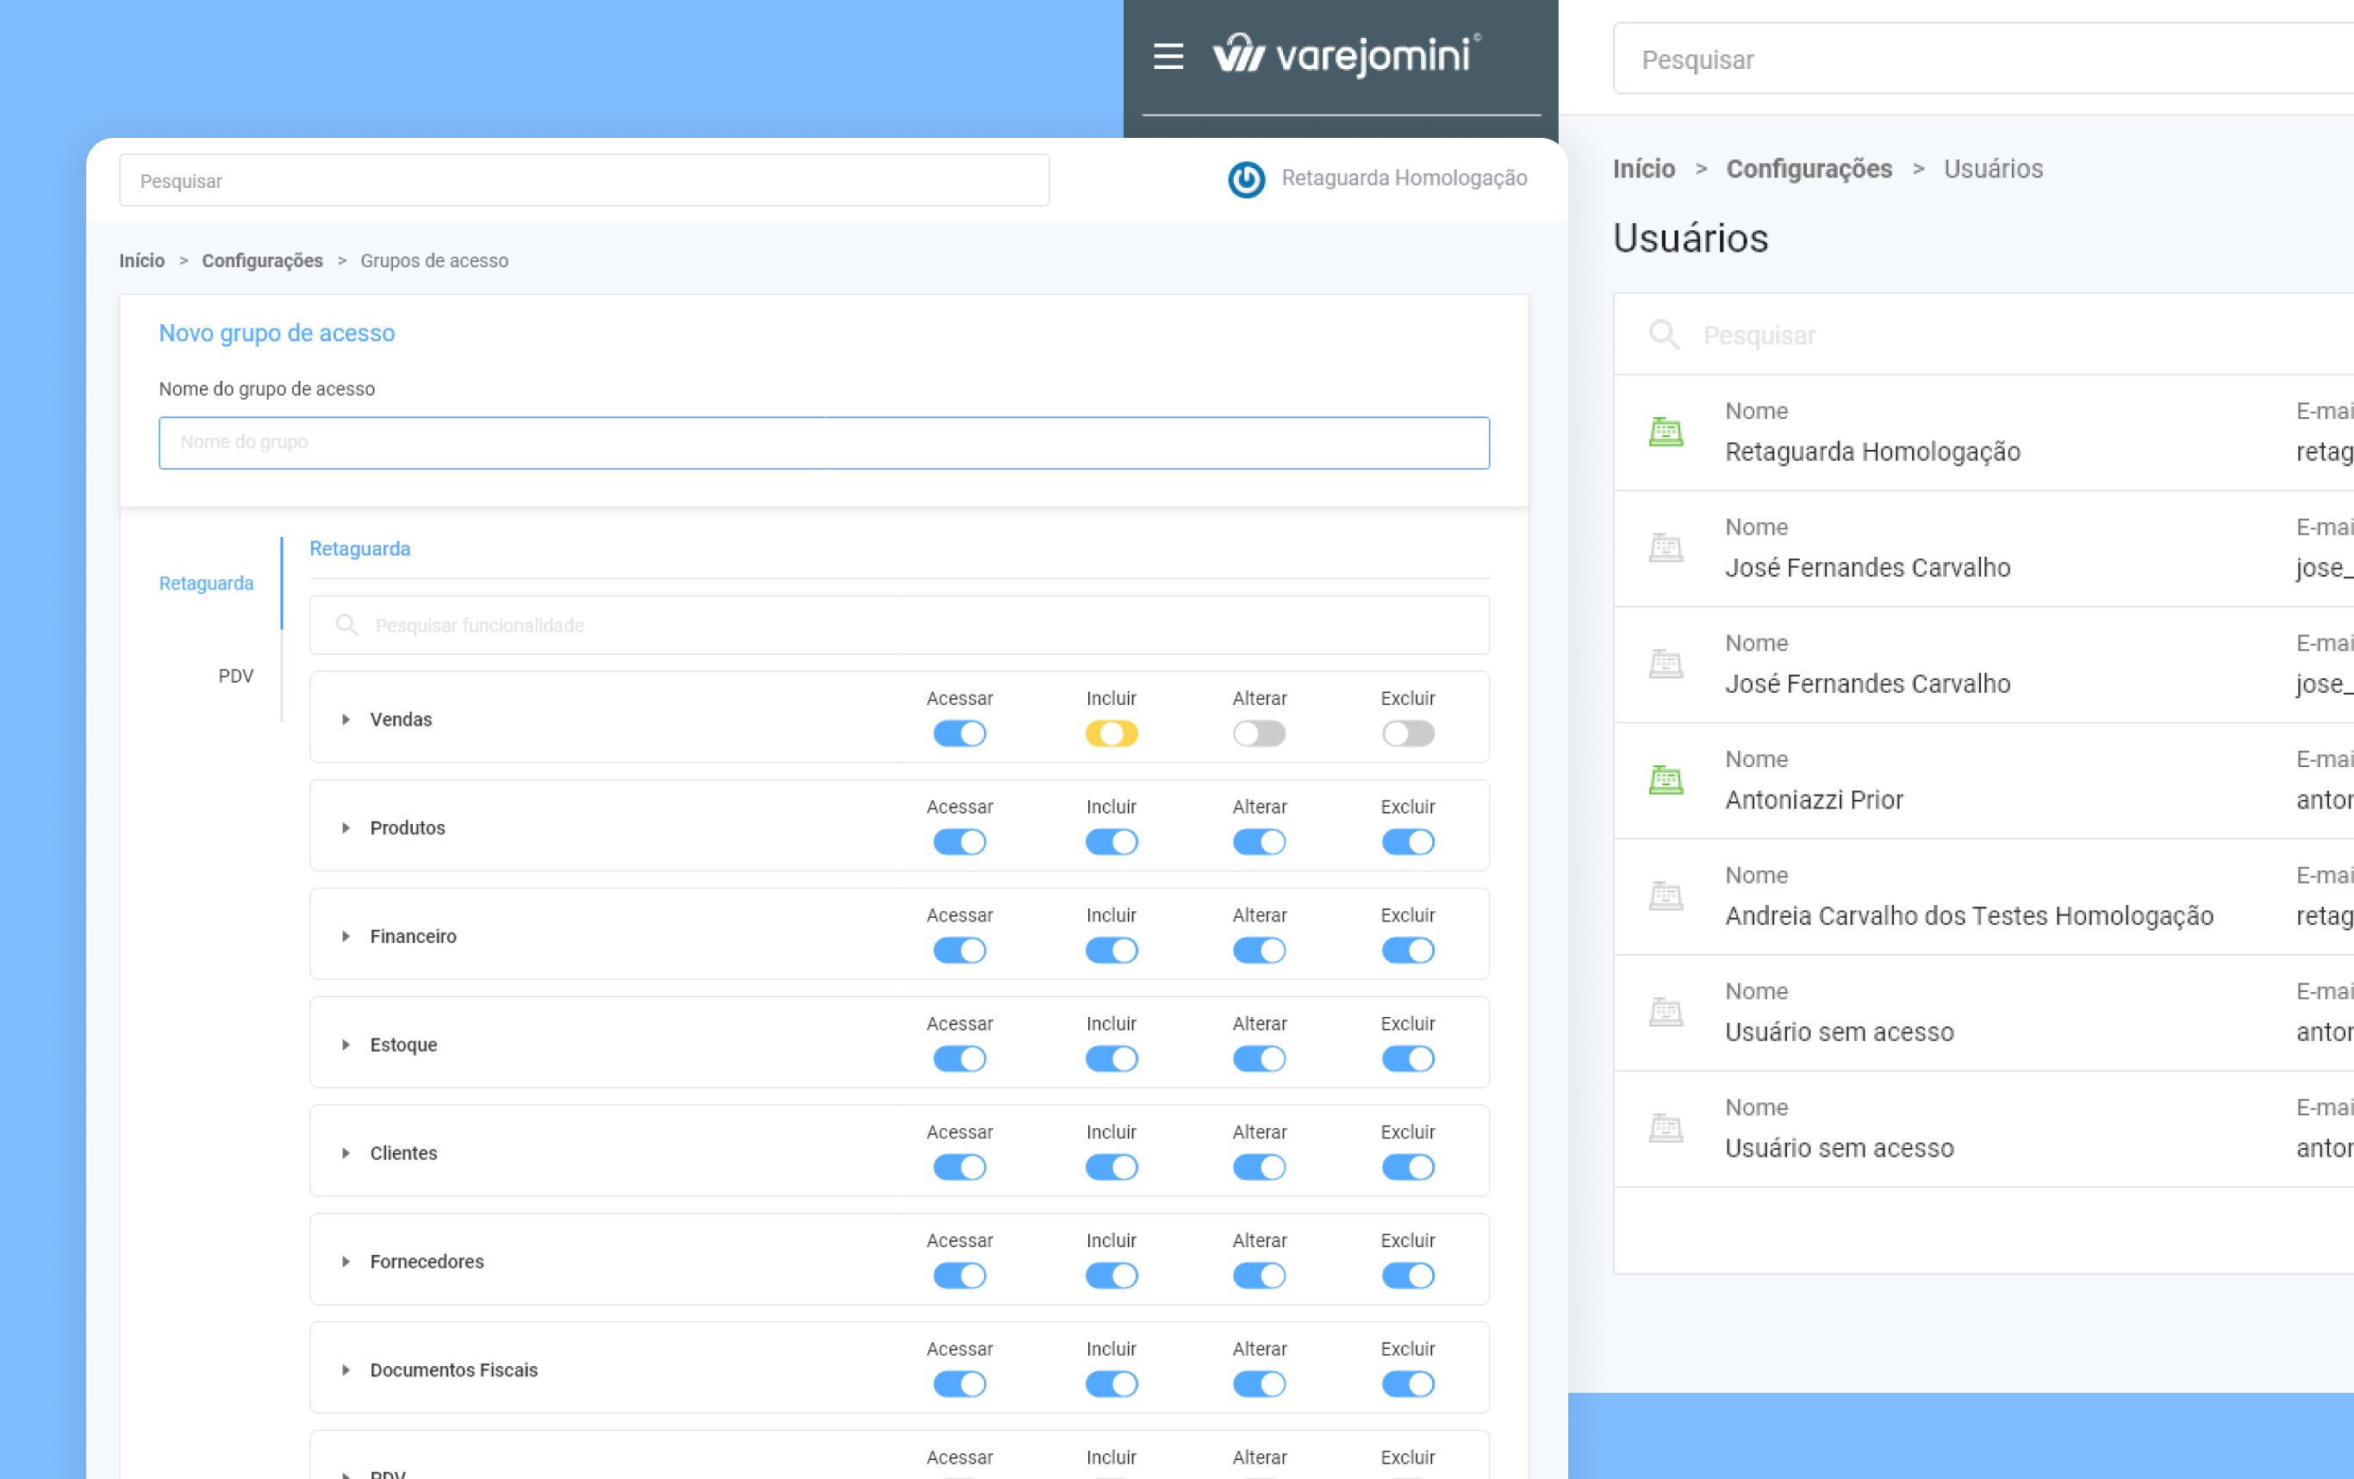Screen dimensions: 2354x1479
Task: Turn off the Alterar switch for Estoque
Action: (x=1259, y=1059)
